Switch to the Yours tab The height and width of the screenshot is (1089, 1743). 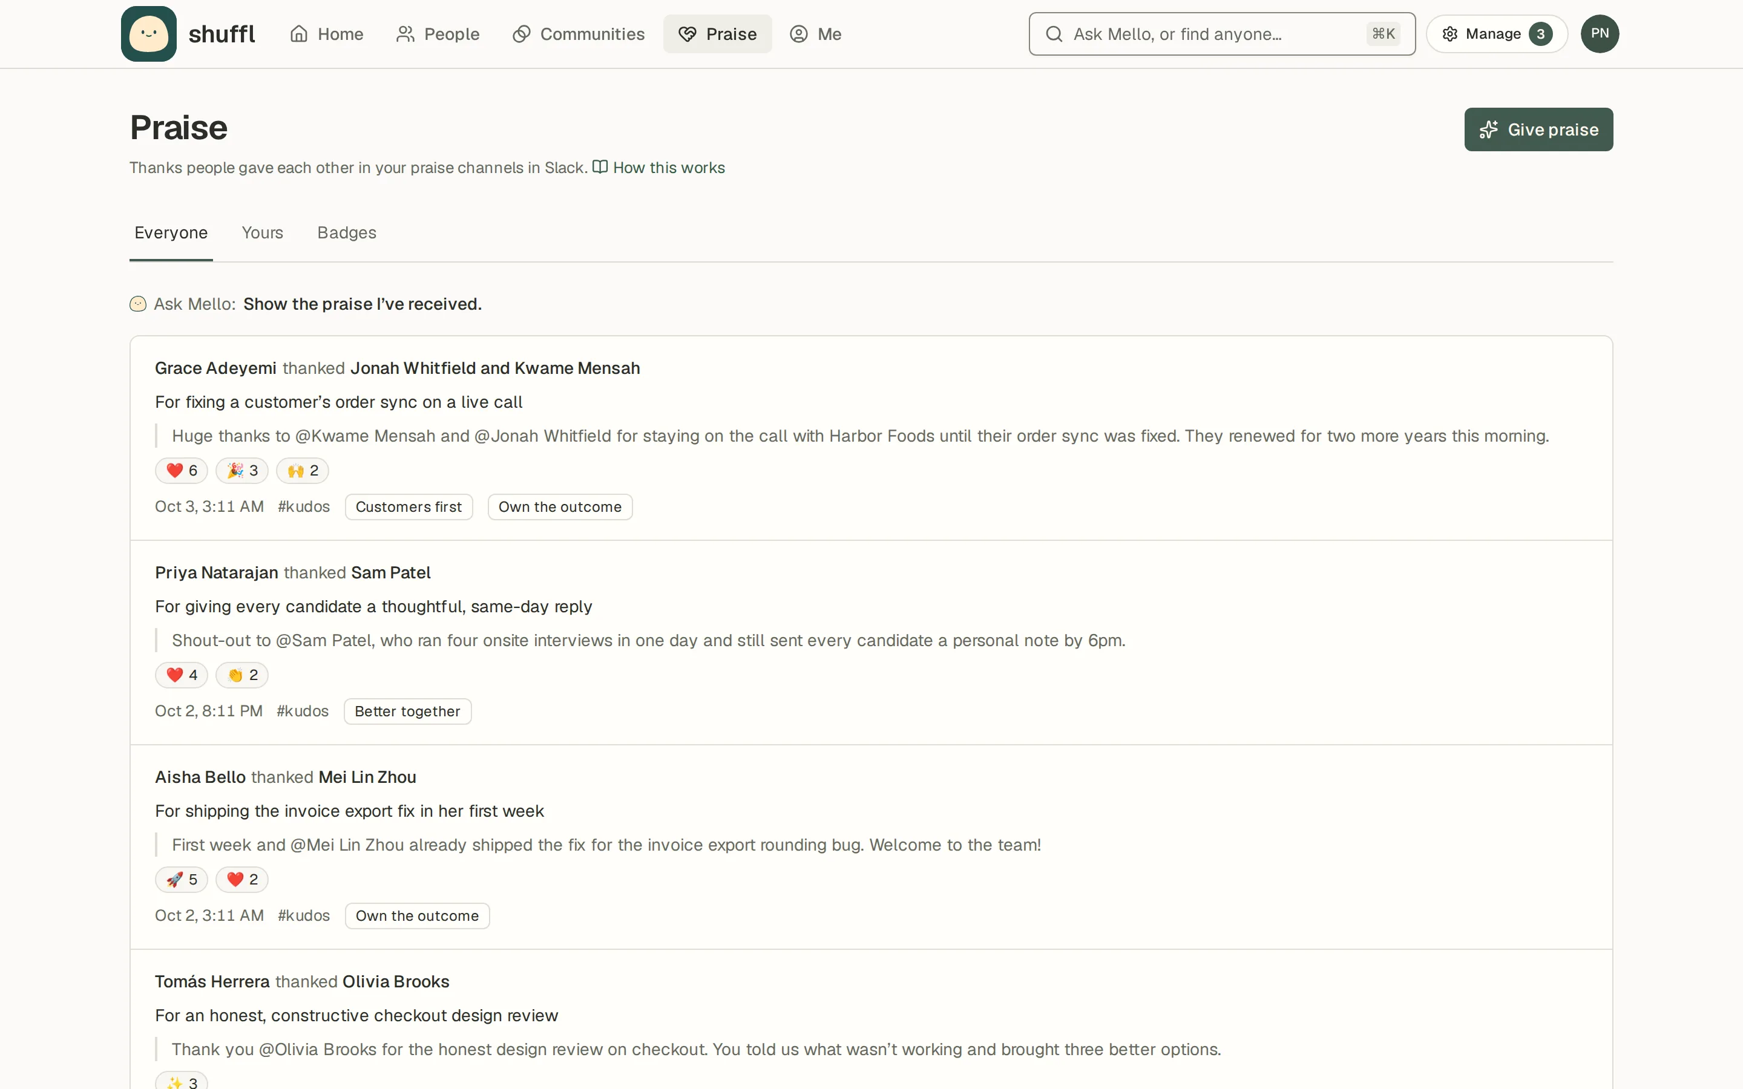click(262, 233)
